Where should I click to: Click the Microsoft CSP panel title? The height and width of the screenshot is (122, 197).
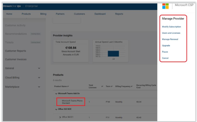184,5
